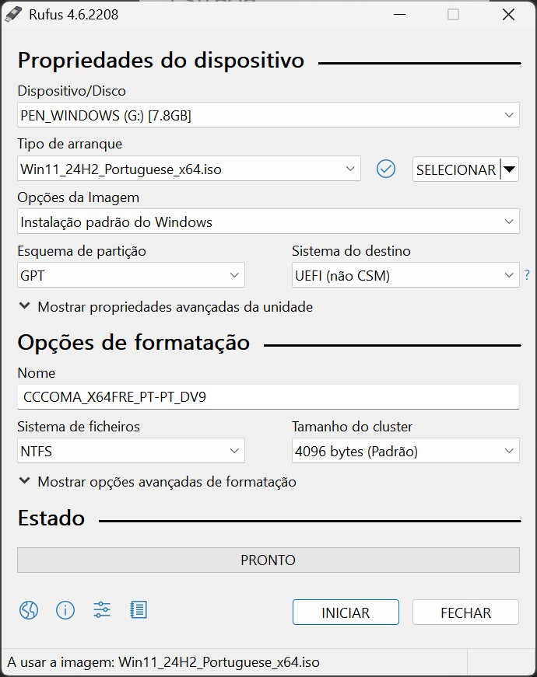The height and width of the screenshot is (677, 537).
Task: Open Tipo de arranque dropdown
Action: point(188,169)
